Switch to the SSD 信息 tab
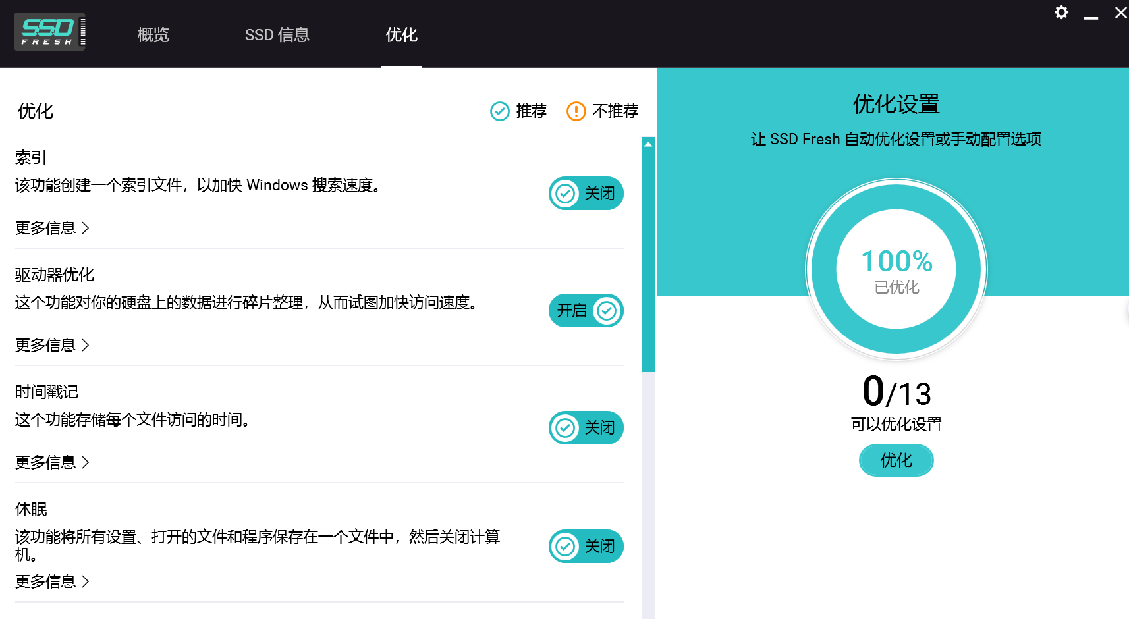 tap(277, 35)
